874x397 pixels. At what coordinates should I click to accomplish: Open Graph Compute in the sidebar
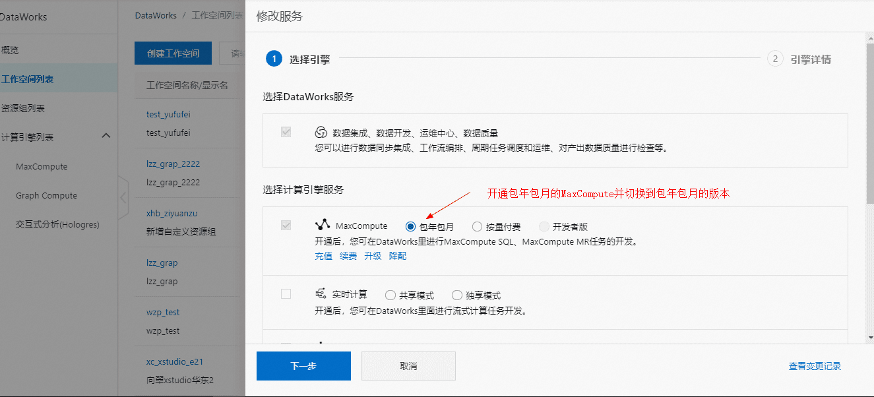46,196
